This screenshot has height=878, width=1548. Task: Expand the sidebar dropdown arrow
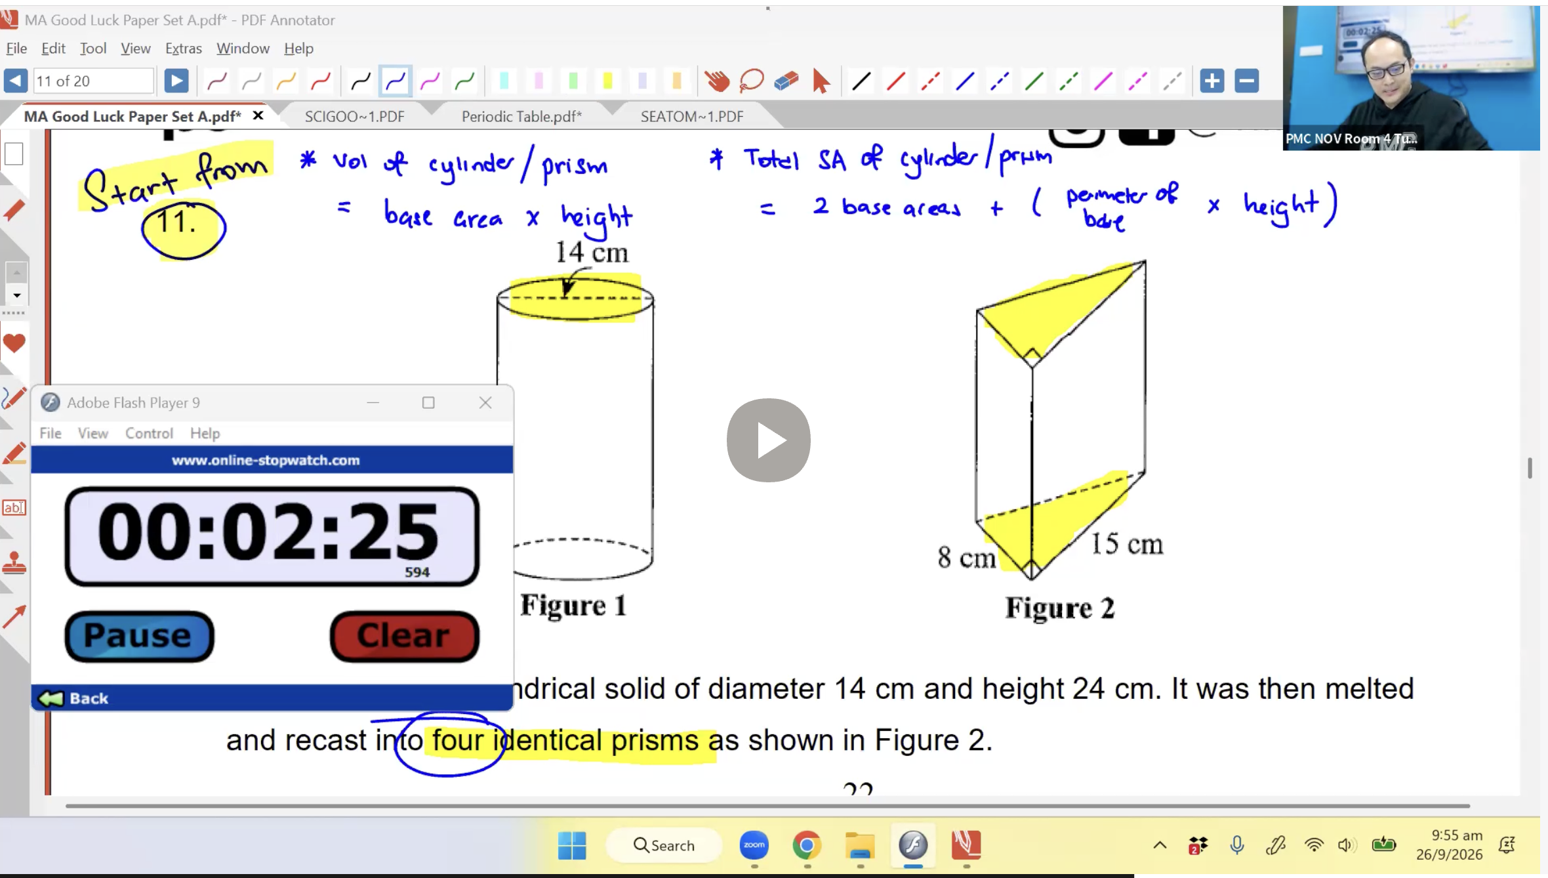(16, 295)
